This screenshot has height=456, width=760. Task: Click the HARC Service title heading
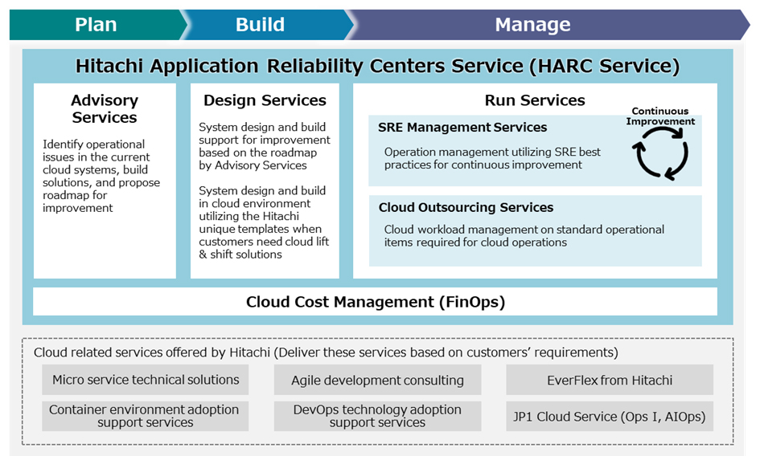(377, 66)
